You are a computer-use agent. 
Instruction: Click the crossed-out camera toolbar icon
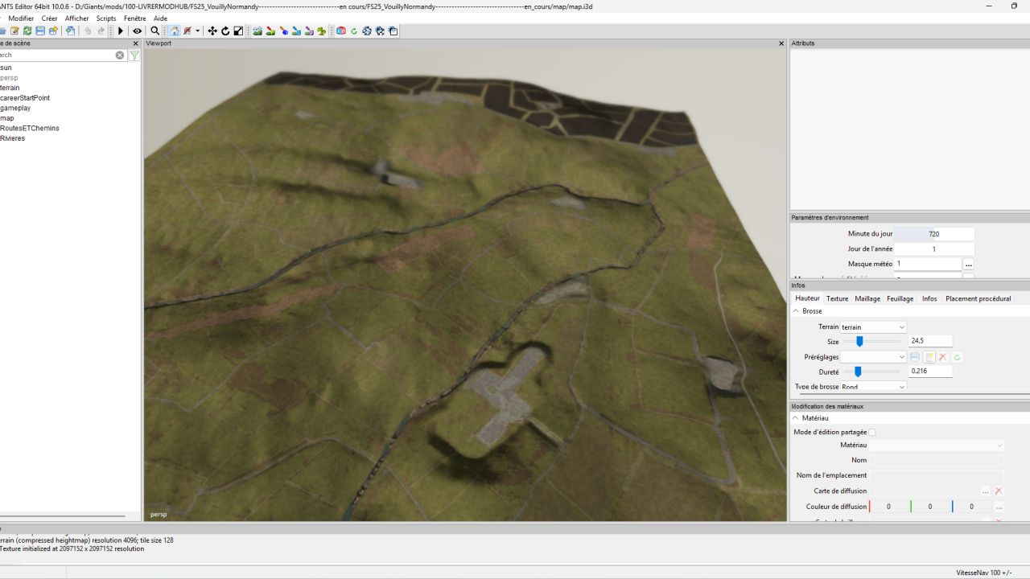[x=187, y=31]
